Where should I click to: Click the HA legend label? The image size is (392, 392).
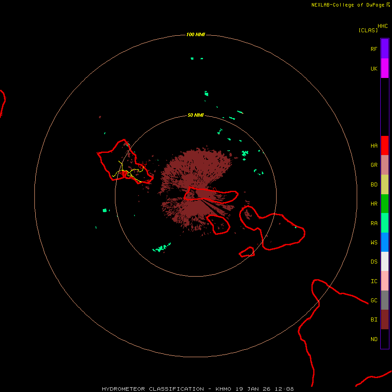tap(374, 145)
